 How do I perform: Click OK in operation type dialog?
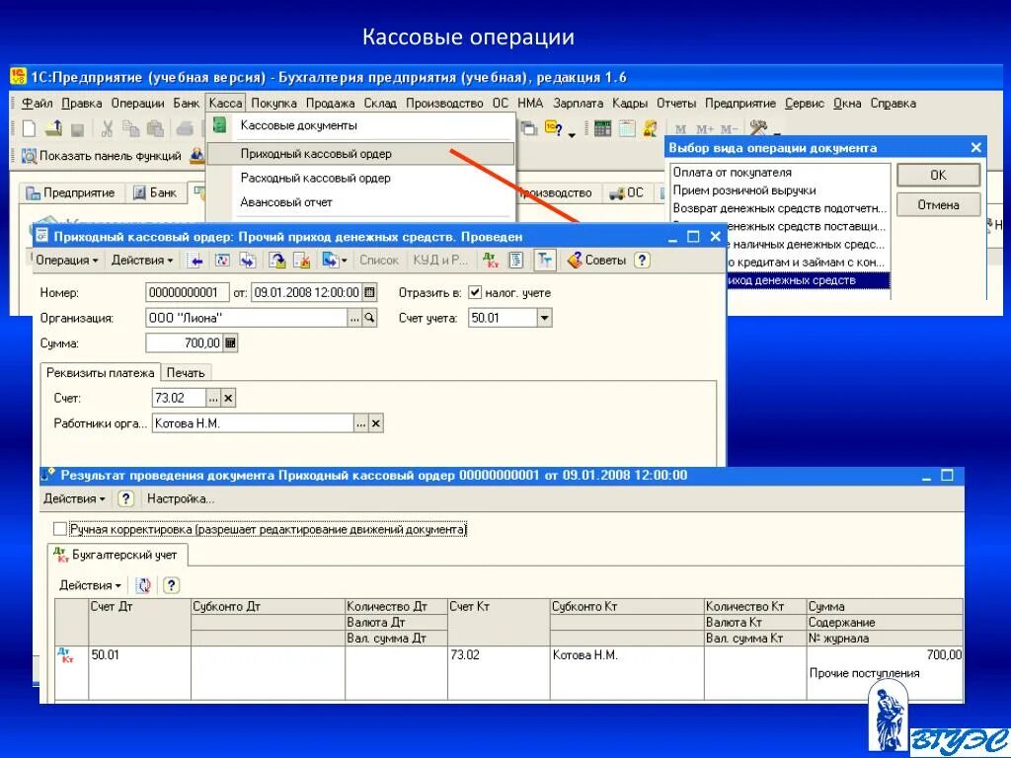[x=938, y=175]
